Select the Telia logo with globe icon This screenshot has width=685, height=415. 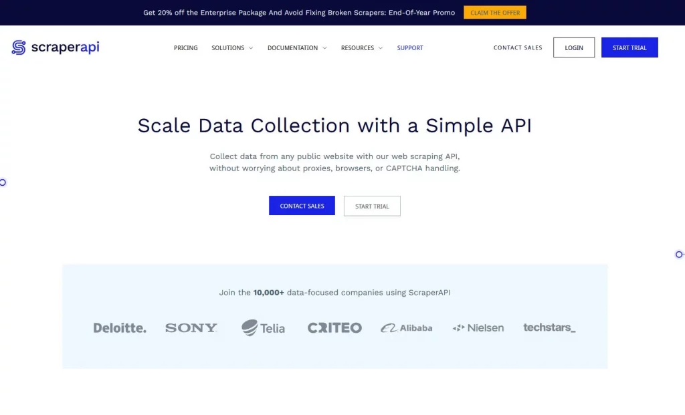pyautogui.click(x=263, y=327)
